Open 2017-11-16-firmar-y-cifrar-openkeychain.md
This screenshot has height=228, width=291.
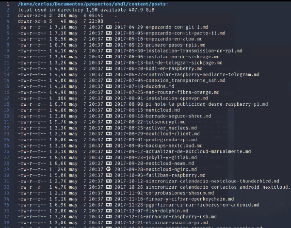click(174, 199)
